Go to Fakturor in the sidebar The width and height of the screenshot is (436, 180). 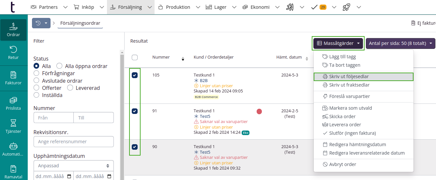13,78
